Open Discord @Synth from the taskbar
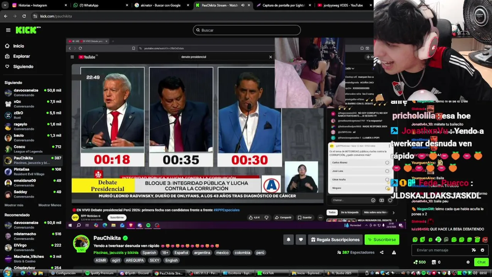The width and height of the screenshot is (492, 277). pyautogui.click(x=135, y=273)
